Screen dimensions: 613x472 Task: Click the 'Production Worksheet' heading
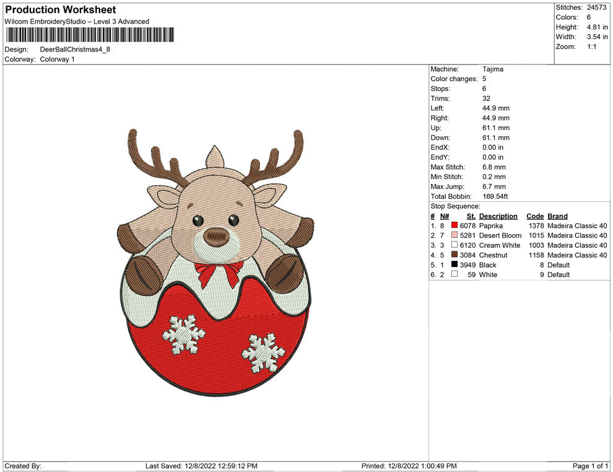[x=61, y=10]
